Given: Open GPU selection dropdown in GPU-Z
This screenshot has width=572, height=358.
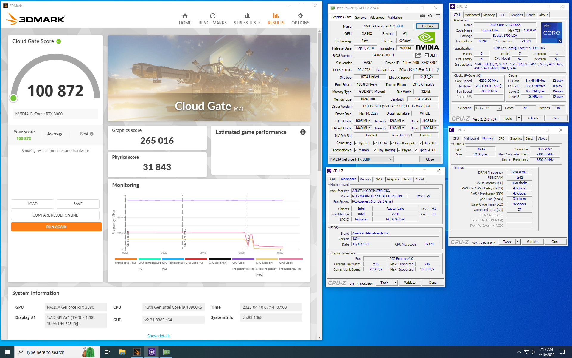Looking at the screenshot, I should pyautogui.click(x=361, y=159).
